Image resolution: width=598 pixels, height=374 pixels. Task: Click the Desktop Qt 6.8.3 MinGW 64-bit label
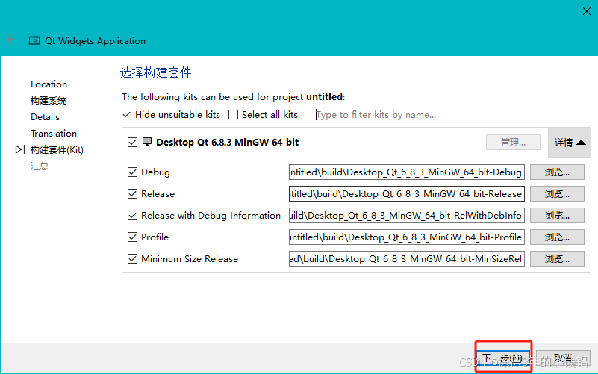tap(227, 142)
